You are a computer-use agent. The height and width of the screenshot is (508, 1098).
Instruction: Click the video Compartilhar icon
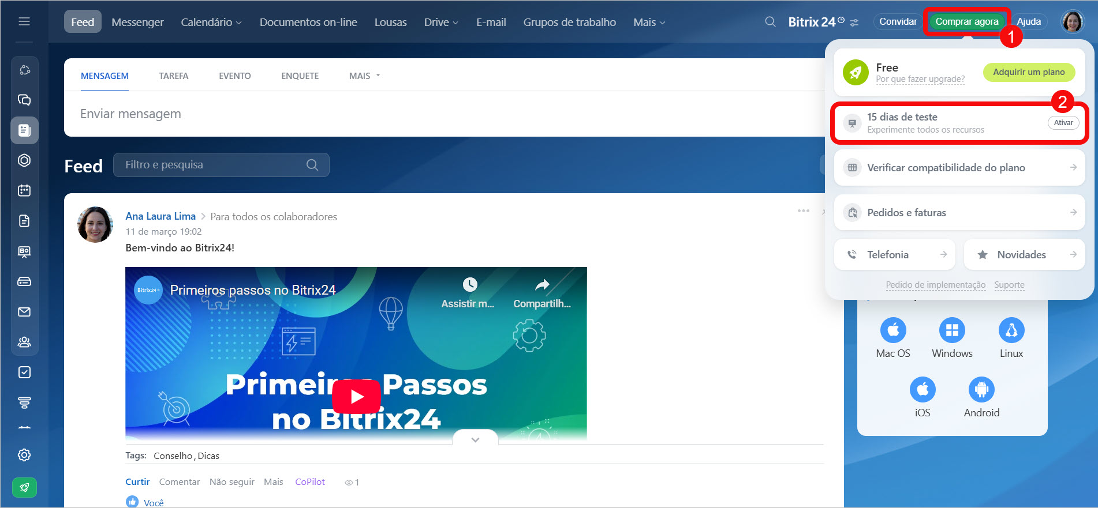pyautogui.click(x=542, y=284)
